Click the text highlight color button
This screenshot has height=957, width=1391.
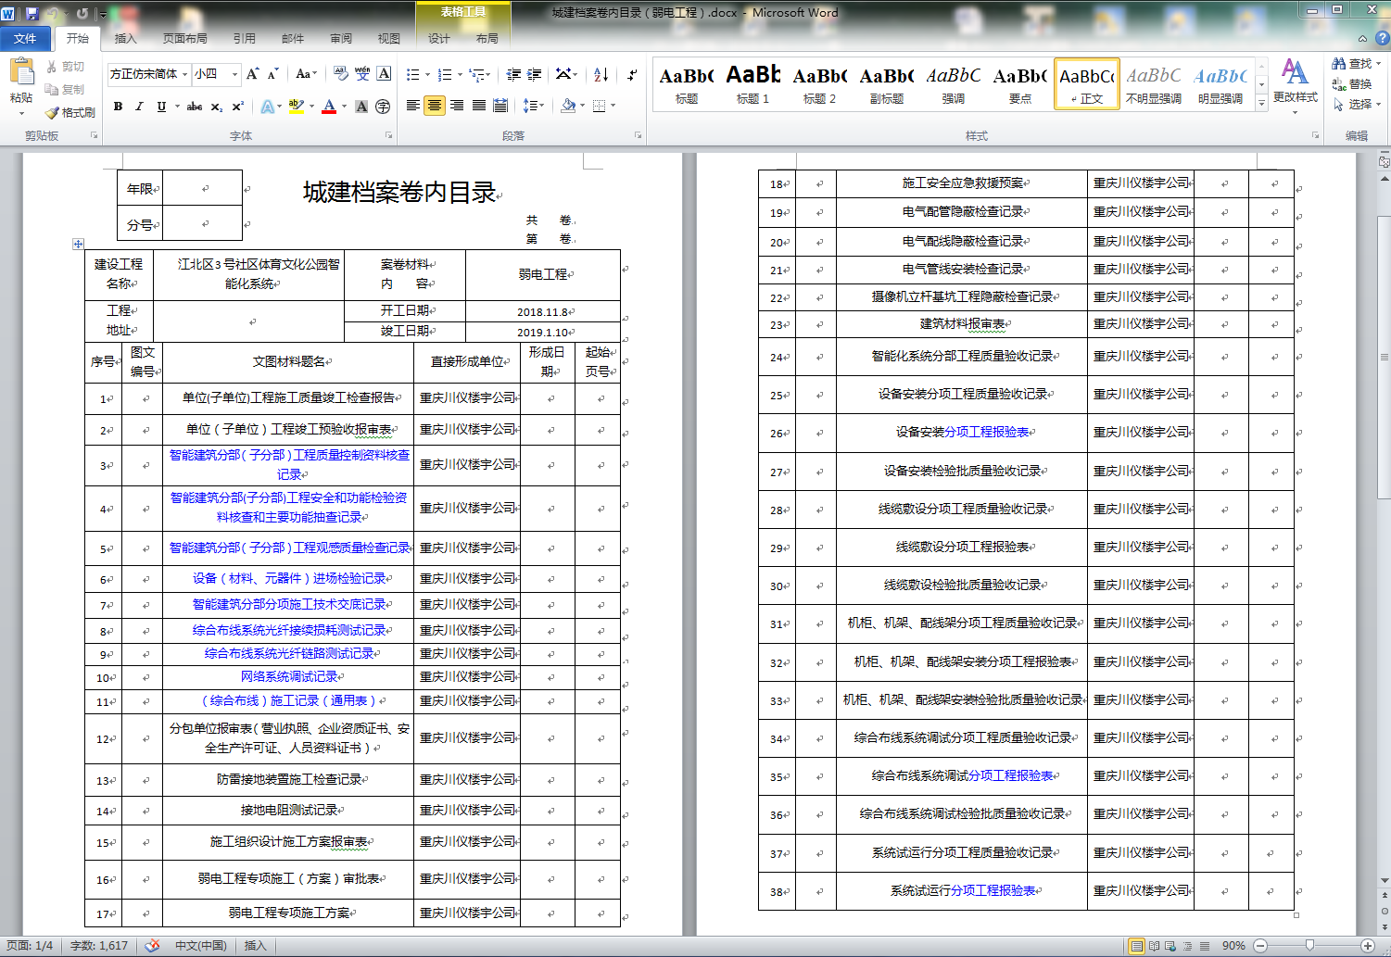pyautogui.click(x=296, y=107)
